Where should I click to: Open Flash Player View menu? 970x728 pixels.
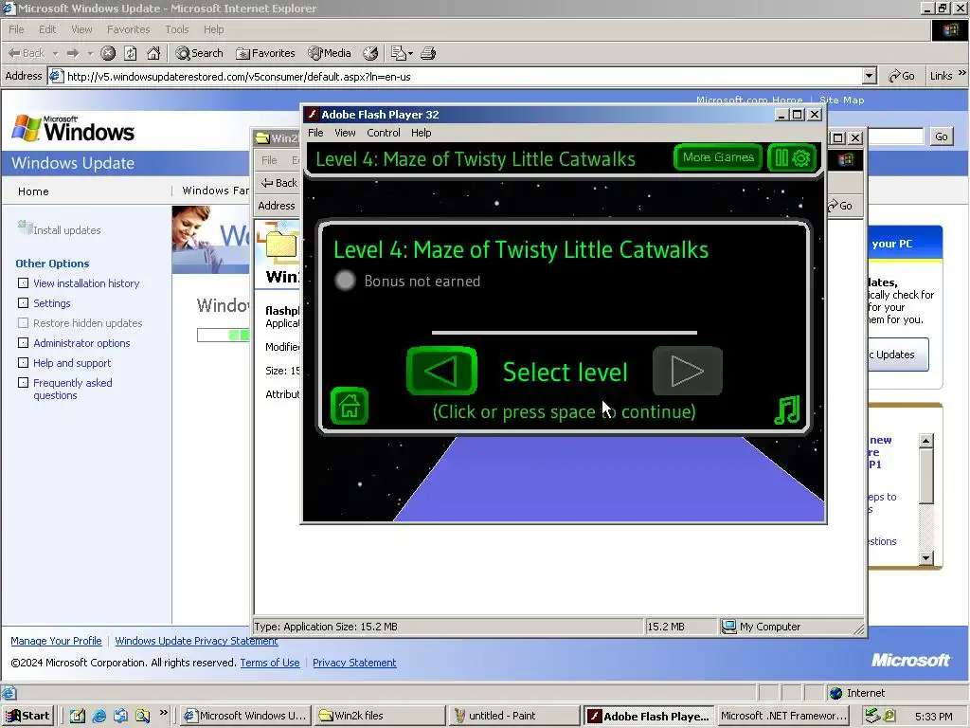point(345,133)
